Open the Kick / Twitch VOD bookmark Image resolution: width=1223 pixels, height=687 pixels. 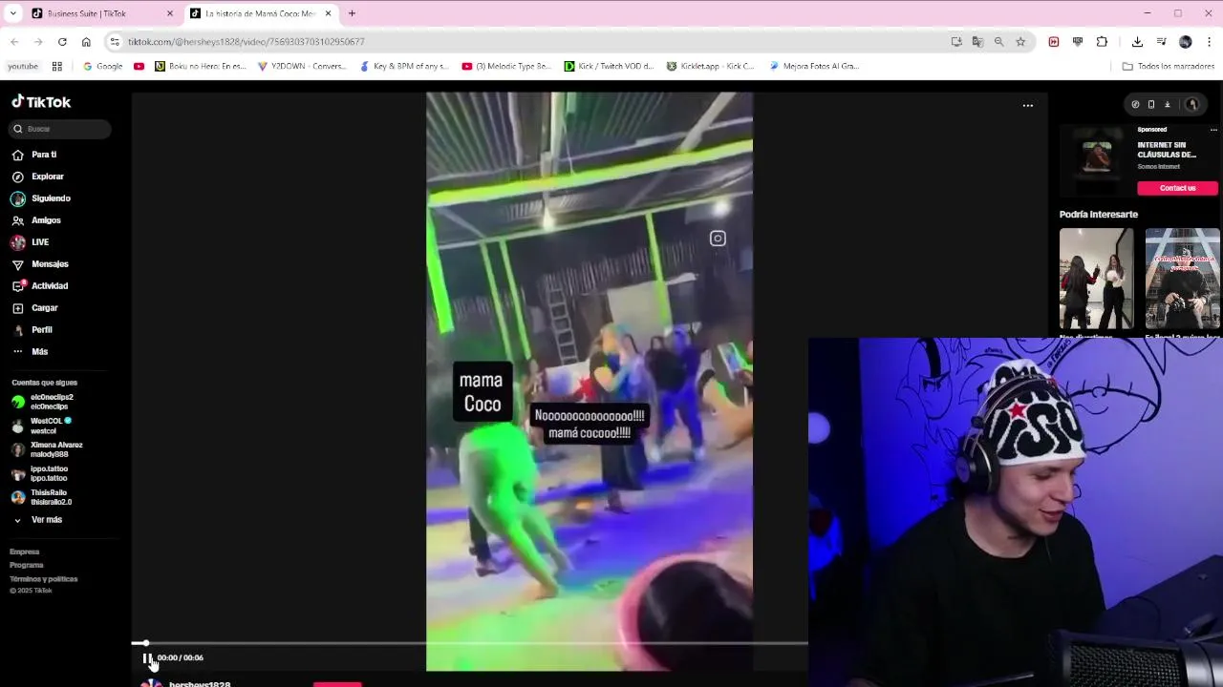610,67
